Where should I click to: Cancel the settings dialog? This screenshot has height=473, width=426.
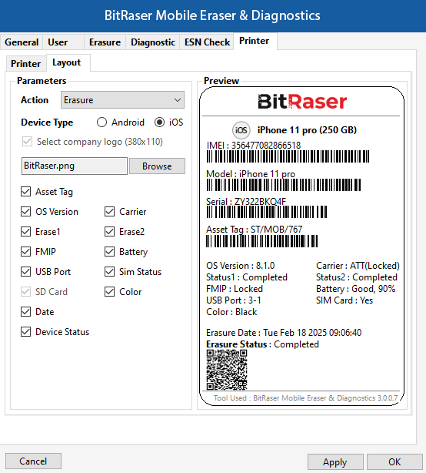pyautogui.click(x=33, y=461)
